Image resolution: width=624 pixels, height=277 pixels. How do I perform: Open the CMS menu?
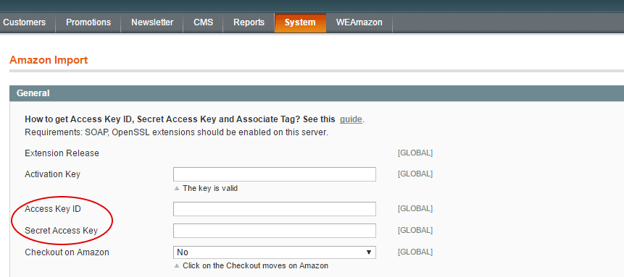(x=204, y=22)
